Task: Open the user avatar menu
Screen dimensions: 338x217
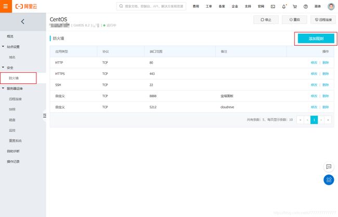Action: [331, 6]
